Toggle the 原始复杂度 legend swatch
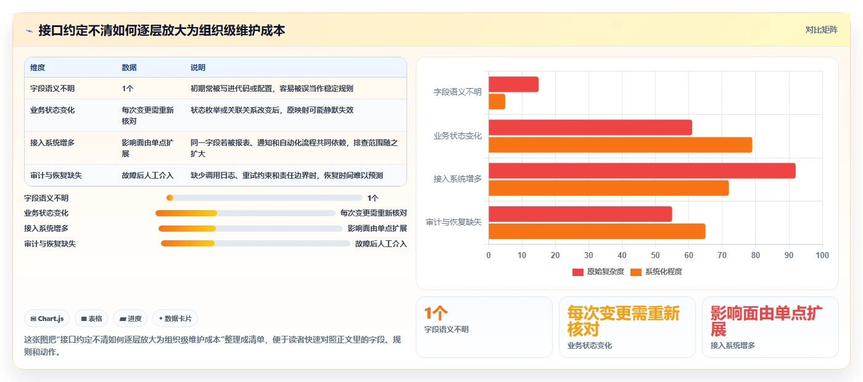Screen dimensions: 863x382 (x=577, y=272)
